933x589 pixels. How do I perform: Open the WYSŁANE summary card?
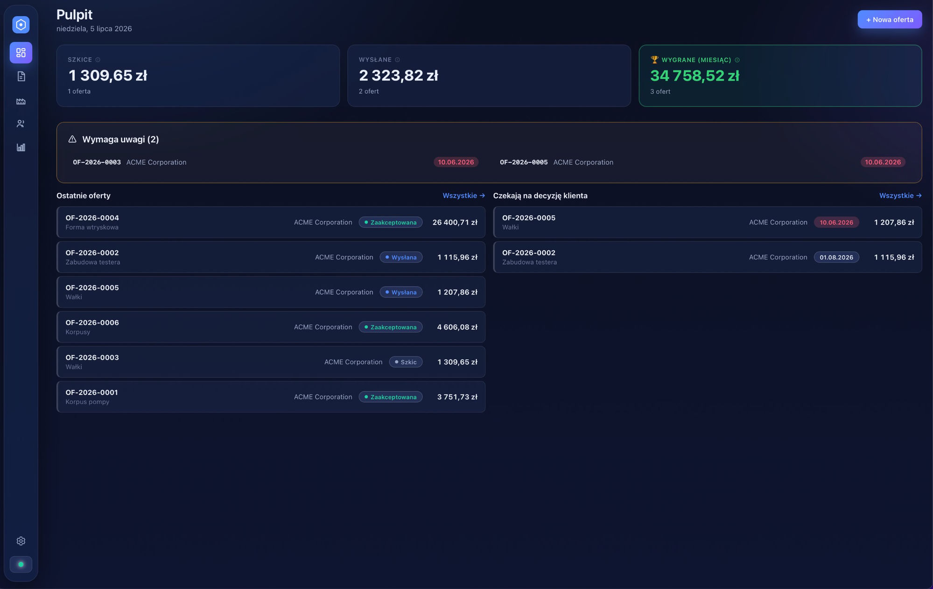pos(489,76)
